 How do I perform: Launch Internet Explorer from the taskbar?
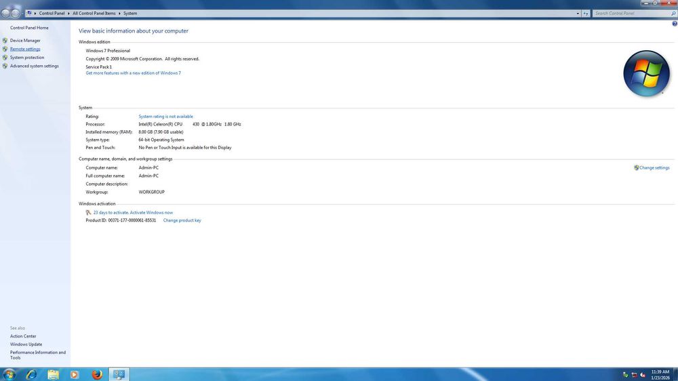[x=31, y=374]
